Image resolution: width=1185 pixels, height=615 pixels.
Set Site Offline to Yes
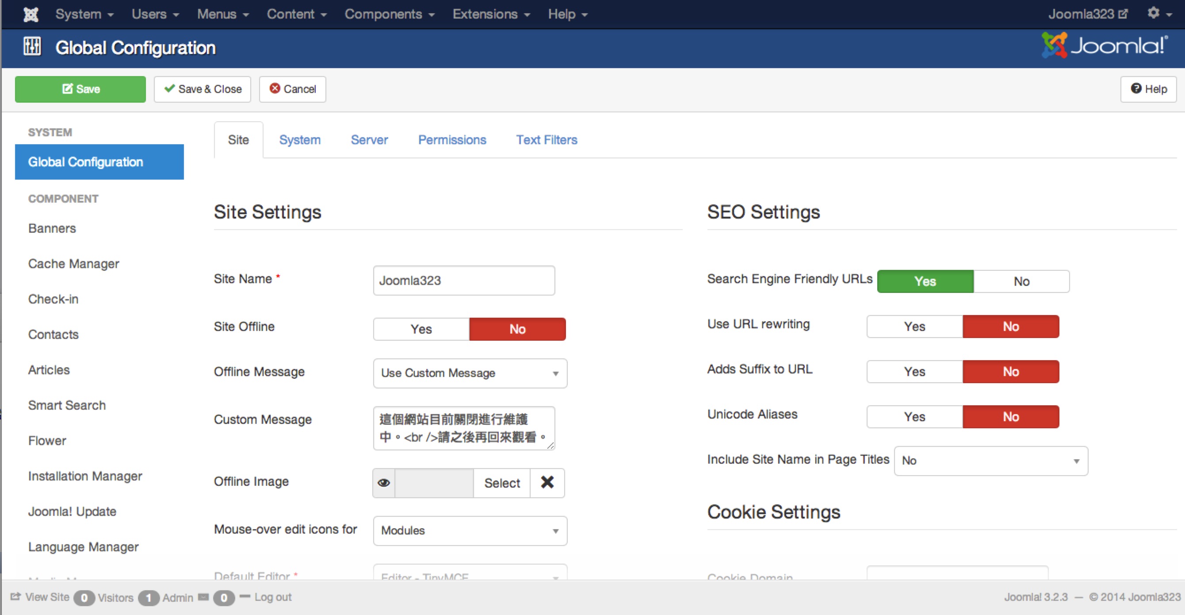[x=421, y=329]
